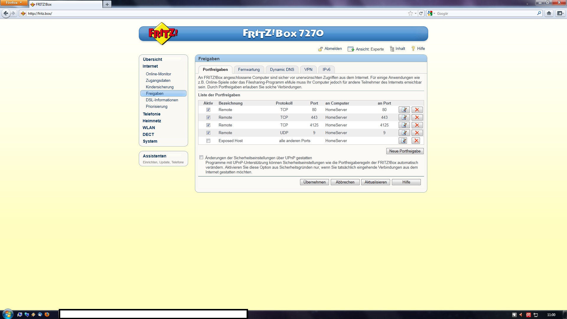Image resolution: width=567 pixels, height=319 pixels.
Task: Click the Show Desktop quick launch icon
Action: pos(20,315)
